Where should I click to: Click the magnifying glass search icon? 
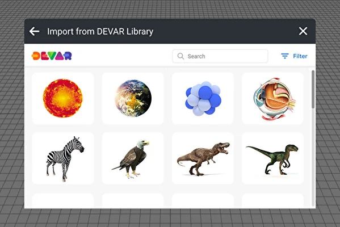click(181, 56)
